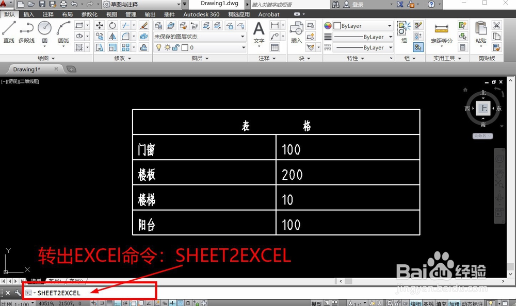Click the Scale tool icon
Viewport: 516px width, 306px height.
click(112, 47)
